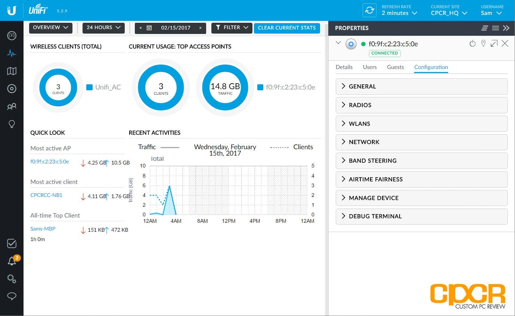The image size is (515, 316).
Task: Open Alerts bell icon with badge 3
Action: coord(12,261)
